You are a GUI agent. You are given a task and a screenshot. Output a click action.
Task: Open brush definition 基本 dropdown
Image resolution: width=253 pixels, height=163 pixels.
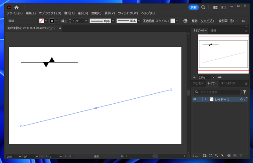[x=139, y=21]
